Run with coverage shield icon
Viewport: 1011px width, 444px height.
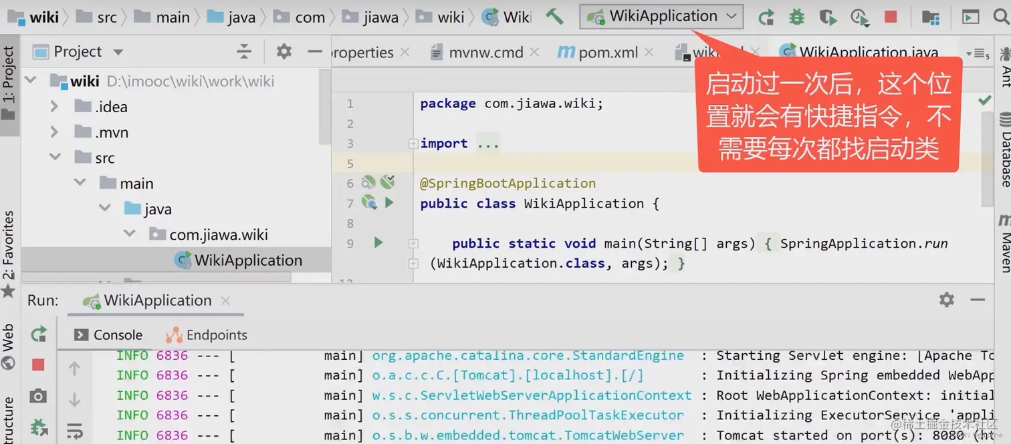pos(828,17)
